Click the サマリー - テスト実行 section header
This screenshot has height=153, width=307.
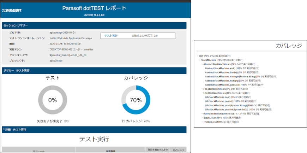click(94, 71)
